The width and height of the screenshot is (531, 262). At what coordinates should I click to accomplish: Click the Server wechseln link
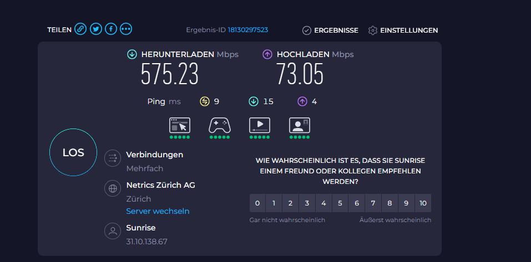(x=158, y=211)
